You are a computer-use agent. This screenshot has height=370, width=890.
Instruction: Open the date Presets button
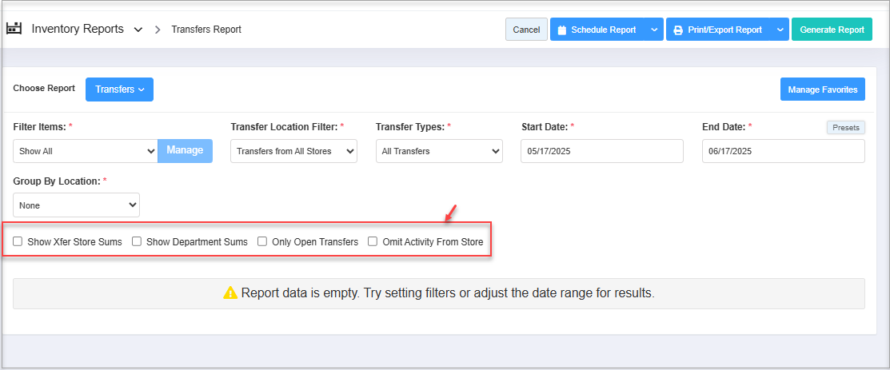pos(846,128)
